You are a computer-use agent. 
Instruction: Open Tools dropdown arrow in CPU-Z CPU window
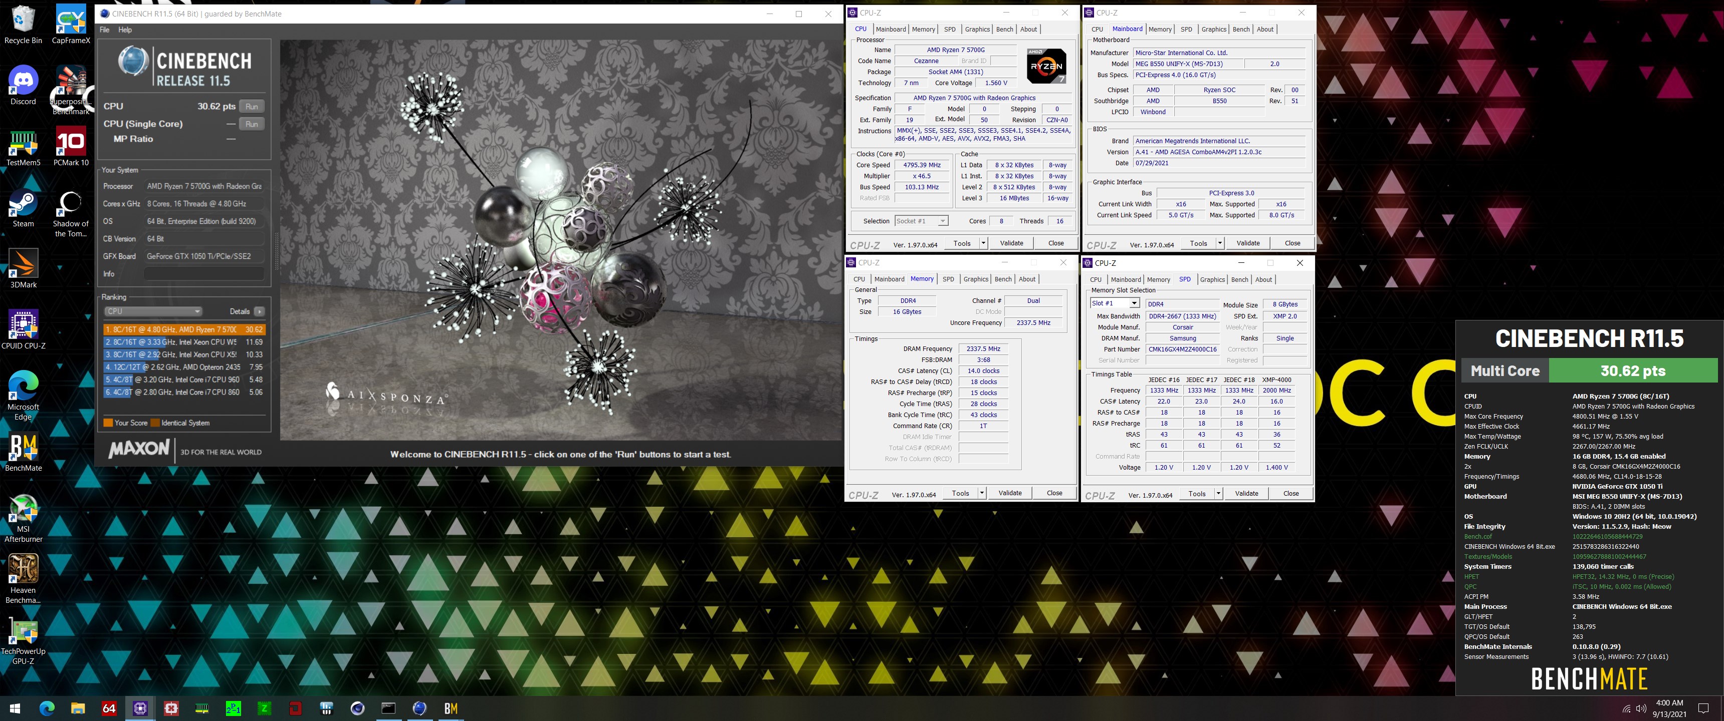pos(984,243)
